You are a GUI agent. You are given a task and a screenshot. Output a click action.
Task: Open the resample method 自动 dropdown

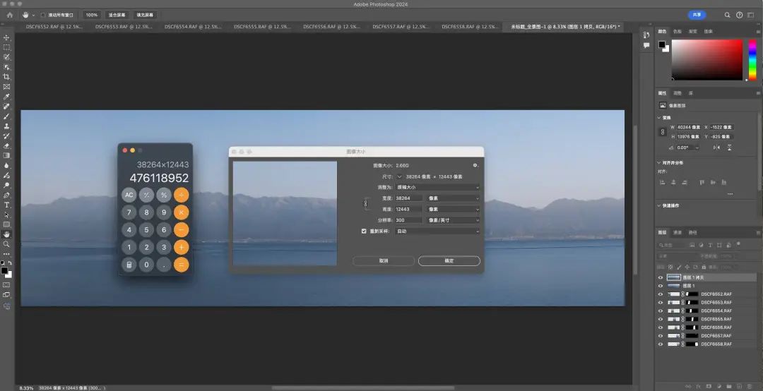pos(437,231)
